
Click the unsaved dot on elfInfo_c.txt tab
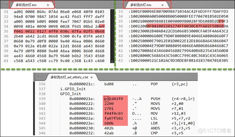pos(91,77)
